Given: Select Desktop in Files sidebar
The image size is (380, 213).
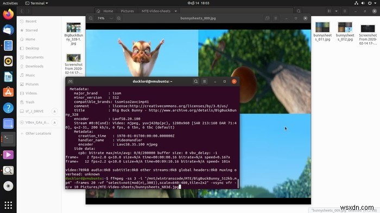Looking at the screenshot, I should click(x=39, y=48).
